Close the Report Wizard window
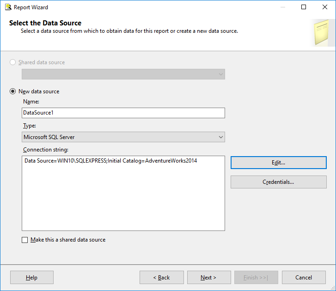 tap(325, 7)
